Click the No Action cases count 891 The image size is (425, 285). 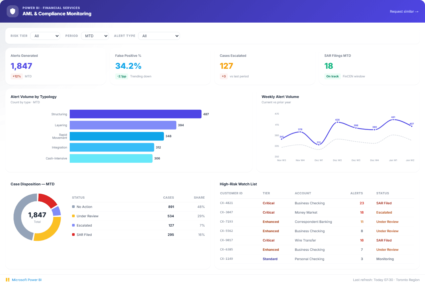point(171,207)
